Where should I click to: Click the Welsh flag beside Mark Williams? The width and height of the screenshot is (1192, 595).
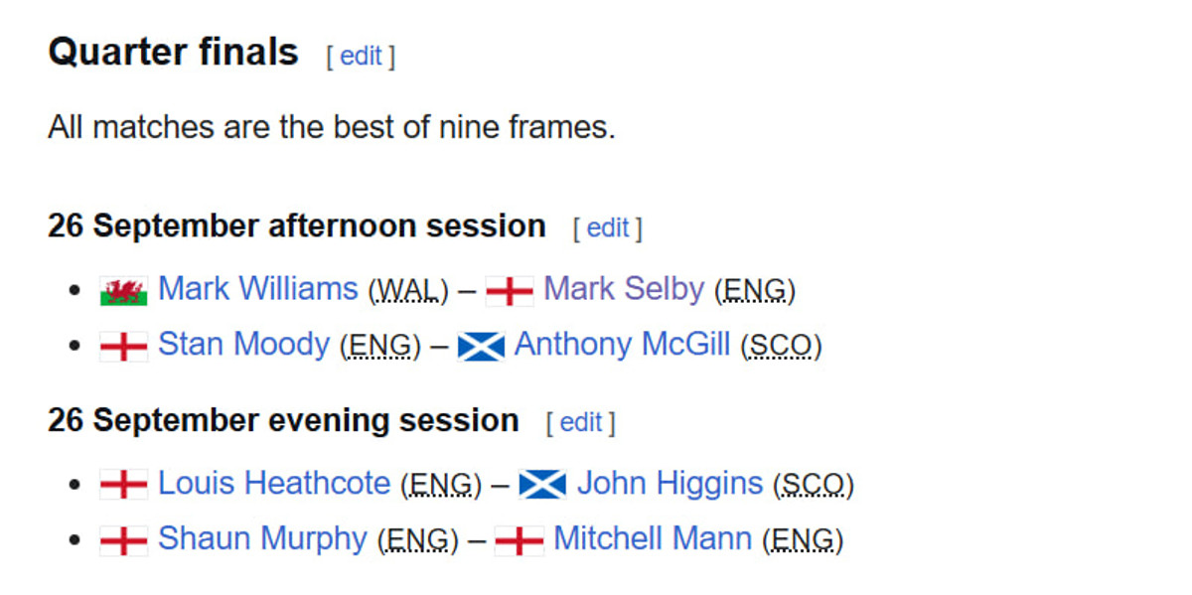click(124, 291)
